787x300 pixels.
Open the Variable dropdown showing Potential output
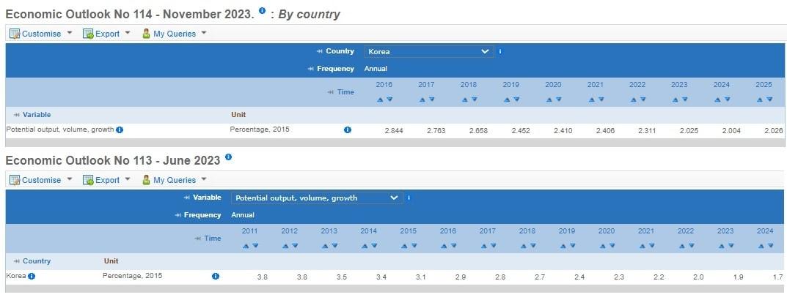tap(317, 198)
